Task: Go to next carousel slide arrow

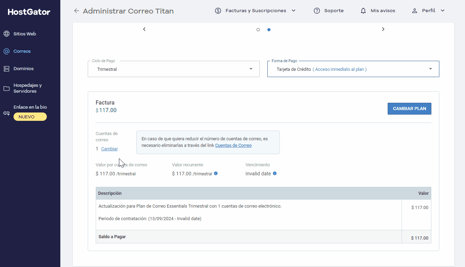Action: click(x=383, y=29)
